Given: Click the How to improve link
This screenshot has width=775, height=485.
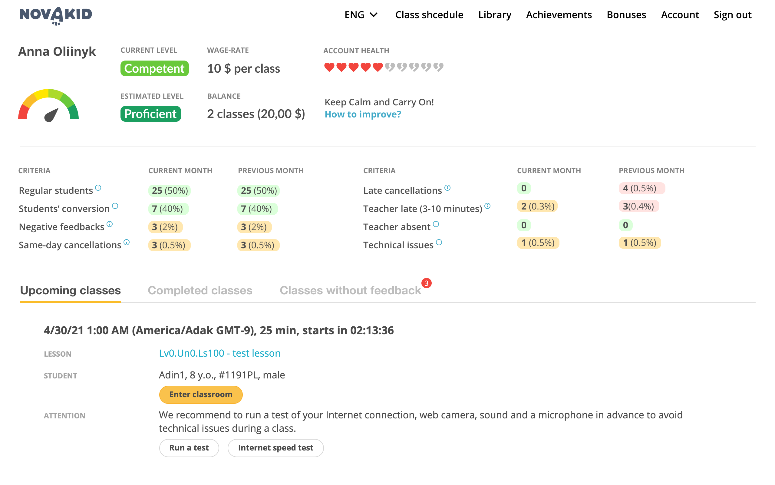Looking at the screenshot, I should click(362, 114).
